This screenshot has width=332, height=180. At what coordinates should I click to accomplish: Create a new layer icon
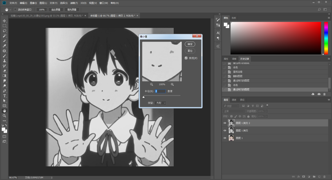[x=319, y=177]
